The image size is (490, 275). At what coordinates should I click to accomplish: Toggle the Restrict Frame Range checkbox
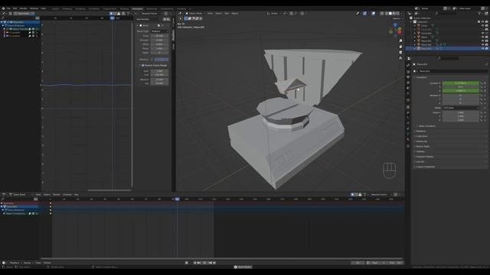click(143, 66)
